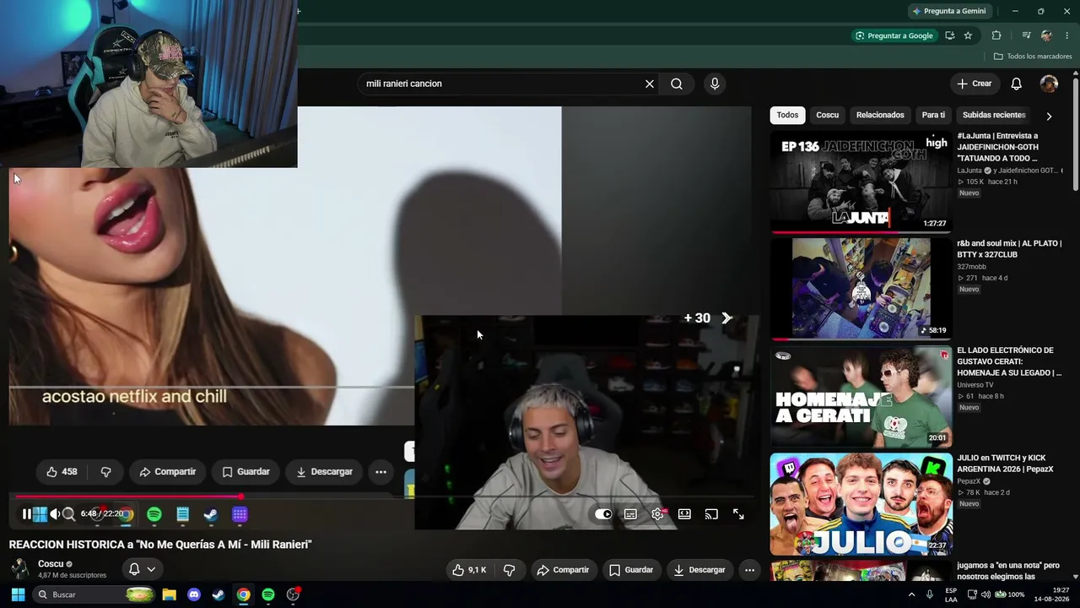Open Spotify from the Windows taskbar
1080x608 pixels.
pyautogui.click(x=268, y=594)
